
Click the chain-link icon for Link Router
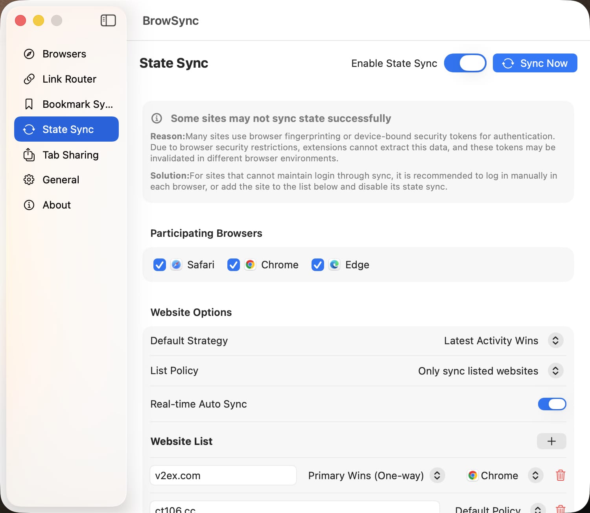coord(29,79)
